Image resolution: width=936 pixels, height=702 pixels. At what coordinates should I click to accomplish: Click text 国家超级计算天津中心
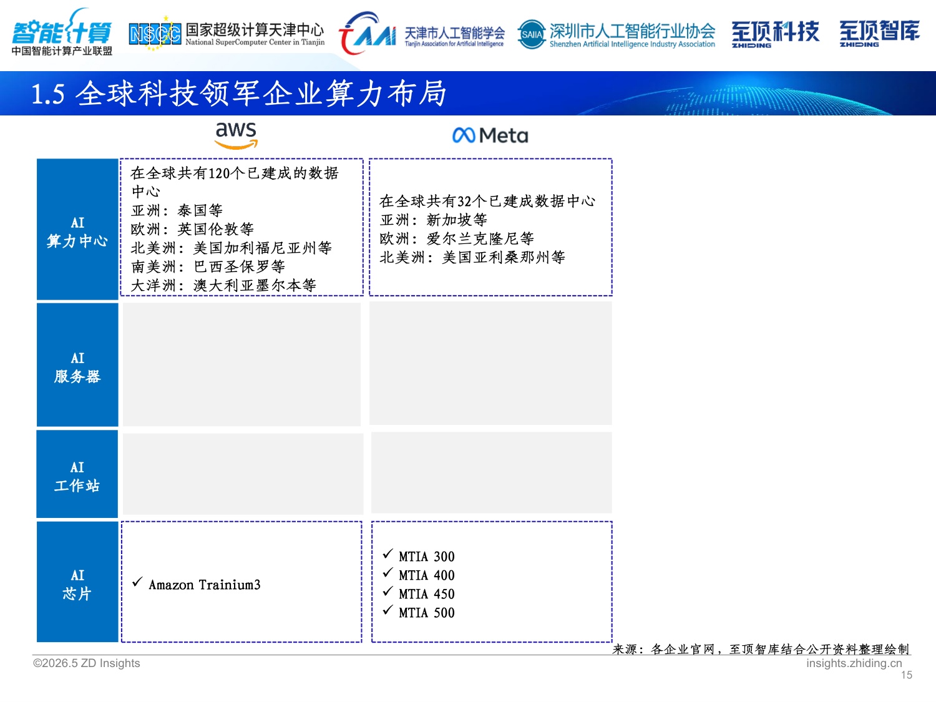click(255, 30)
